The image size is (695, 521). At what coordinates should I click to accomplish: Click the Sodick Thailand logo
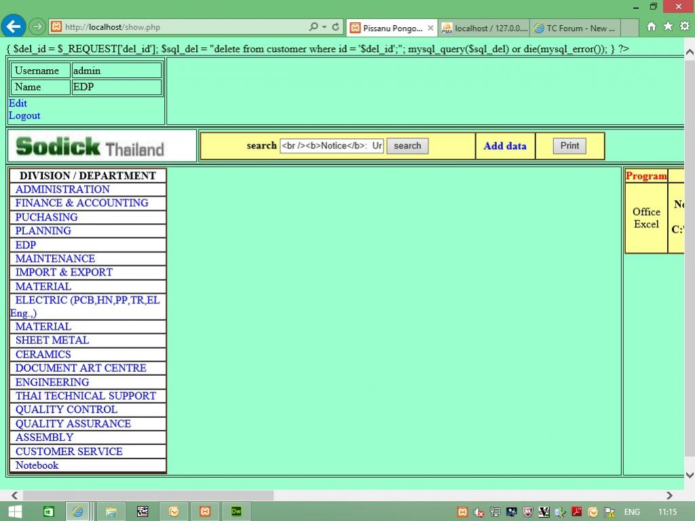pos(90,147)
